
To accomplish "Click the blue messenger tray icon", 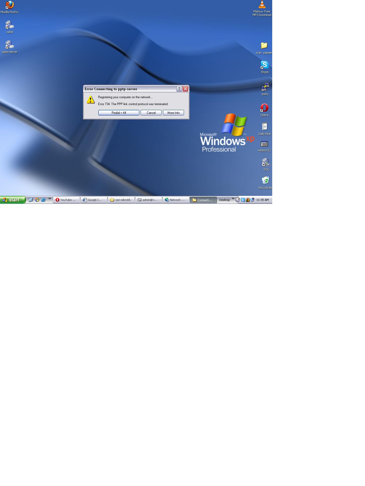I will tap(243, 200).
